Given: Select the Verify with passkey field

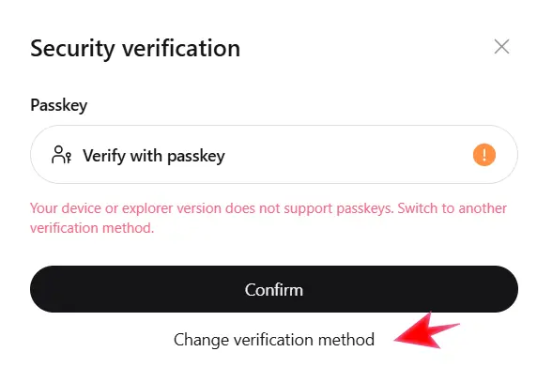Looking at the screenshot, I should click(274, 154).
